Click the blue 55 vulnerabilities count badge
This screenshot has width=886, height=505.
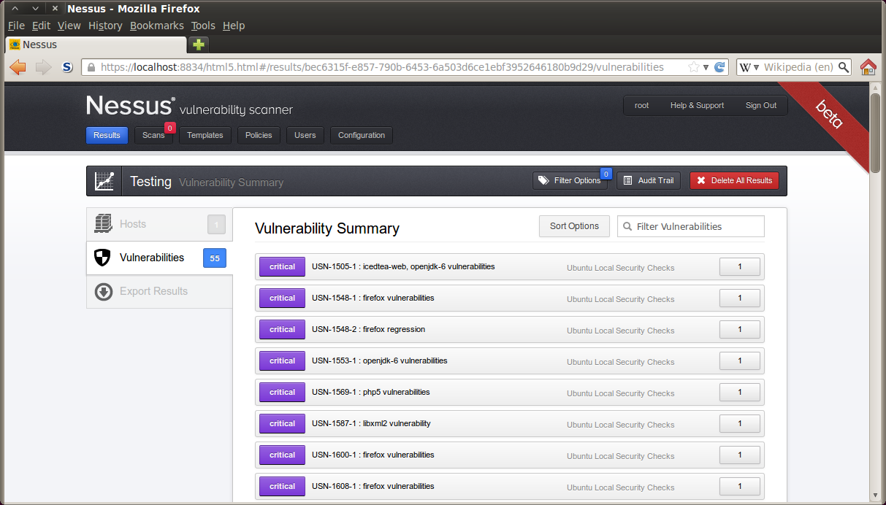click(x=214, y=258)
